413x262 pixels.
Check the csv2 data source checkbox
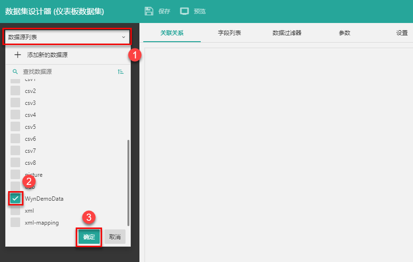[x=15, y=91]
